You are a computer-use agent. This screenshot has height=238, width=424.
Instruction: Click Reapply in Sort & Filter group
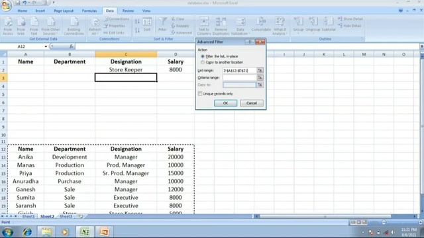coord(180,26)
